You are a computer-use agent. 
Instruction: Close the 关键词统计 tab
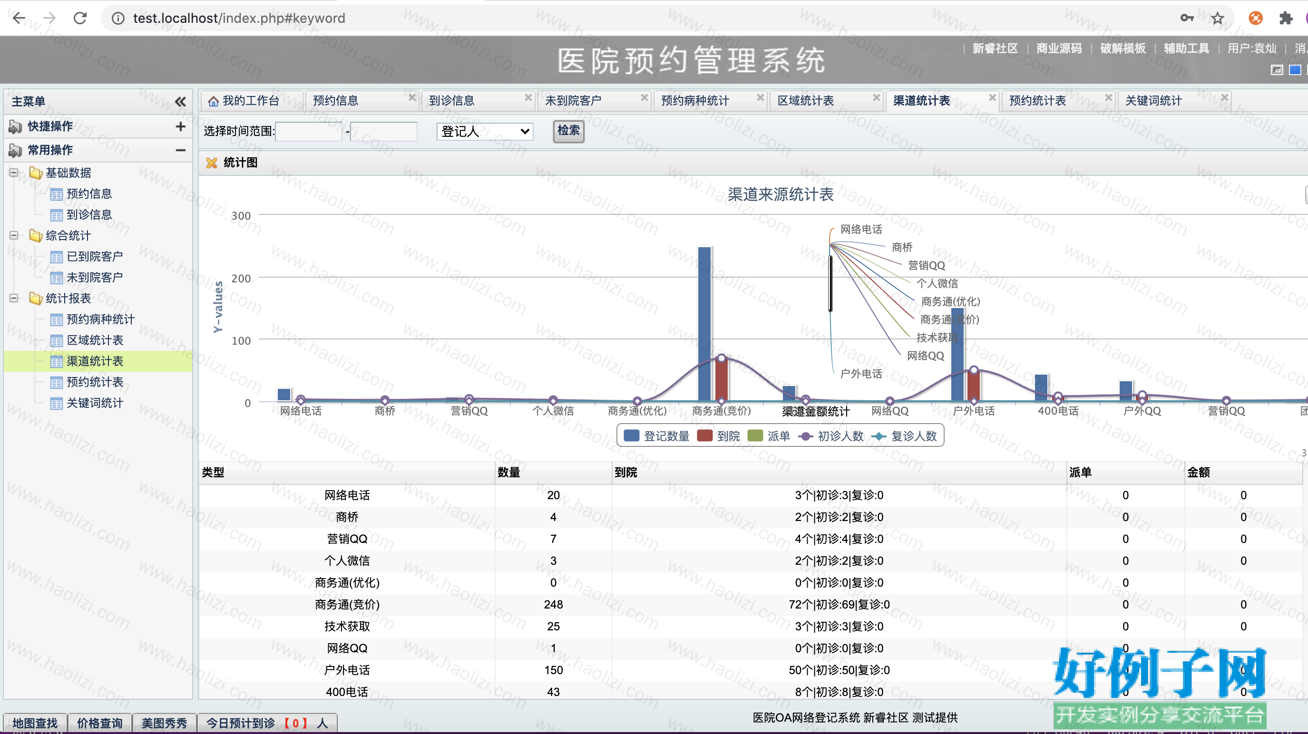pos(1224,97)
